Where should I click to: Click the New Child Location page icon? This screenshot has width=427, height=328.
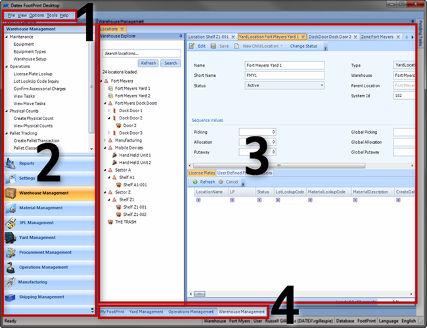(236, 46)
